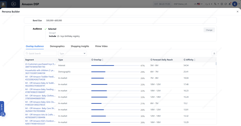Close the Persona Builder dialog
The width and height of the screenshot is (241, 126).
pos(237,12)
